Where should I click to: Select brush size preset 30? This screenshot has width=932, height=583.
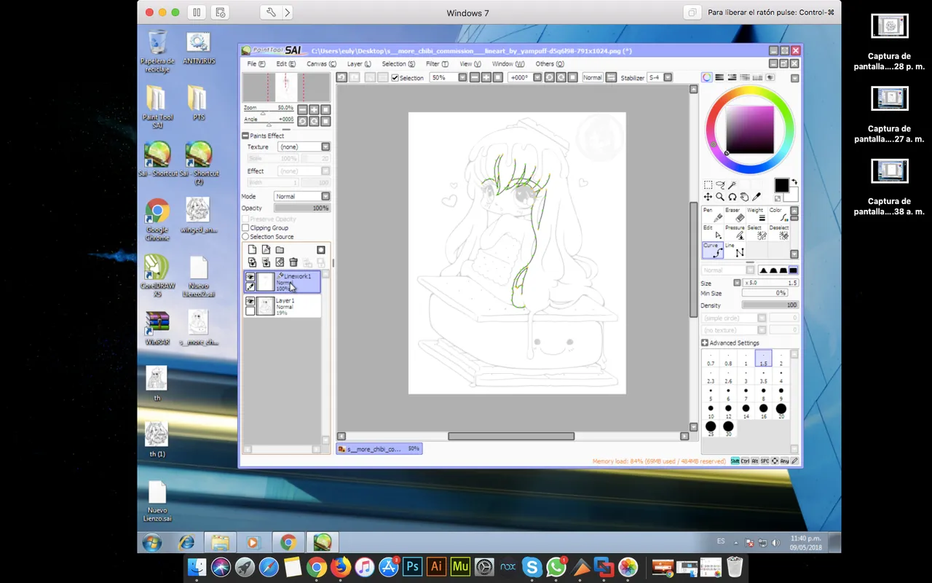coord(728,429)
